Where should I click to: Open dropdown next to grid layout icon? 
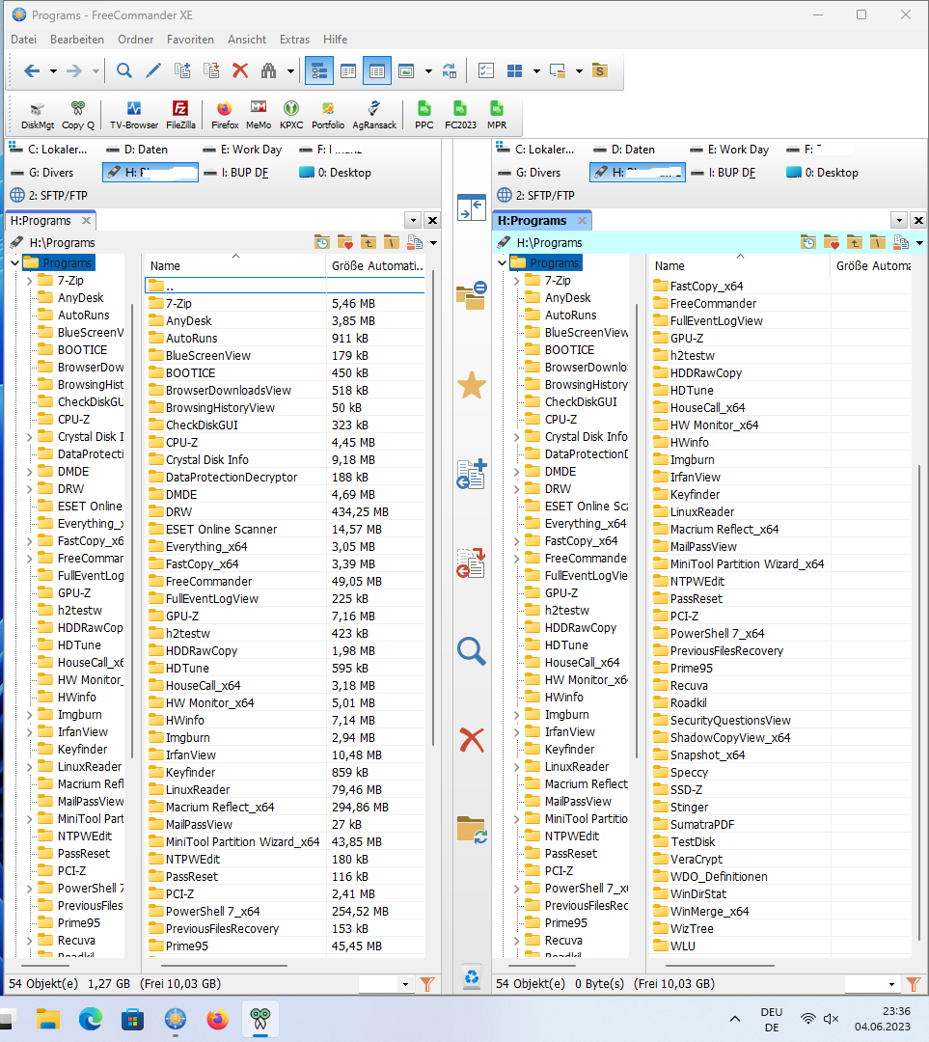click(536, 71)
